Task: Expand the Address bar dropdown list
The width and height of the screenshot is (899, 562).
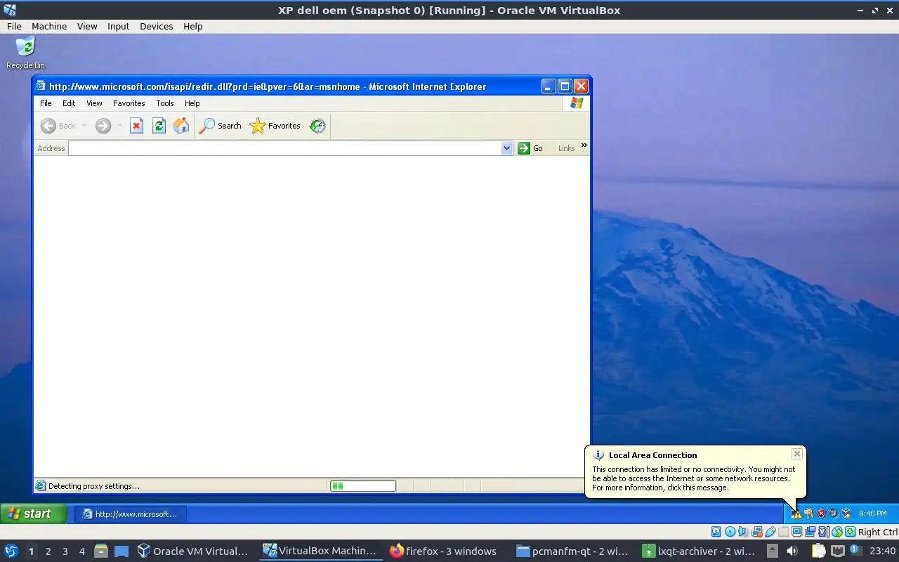Action: (x=507, y=148)
